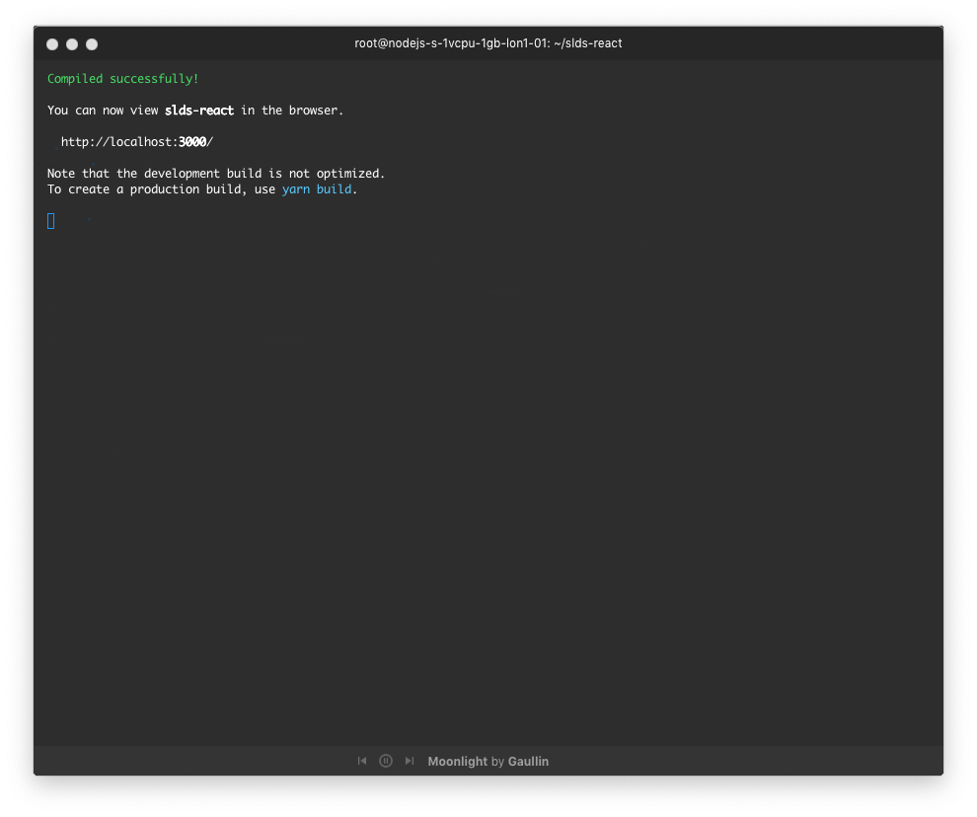
Task: Click the Moonlight song title
Action: [x=458, y=762]
